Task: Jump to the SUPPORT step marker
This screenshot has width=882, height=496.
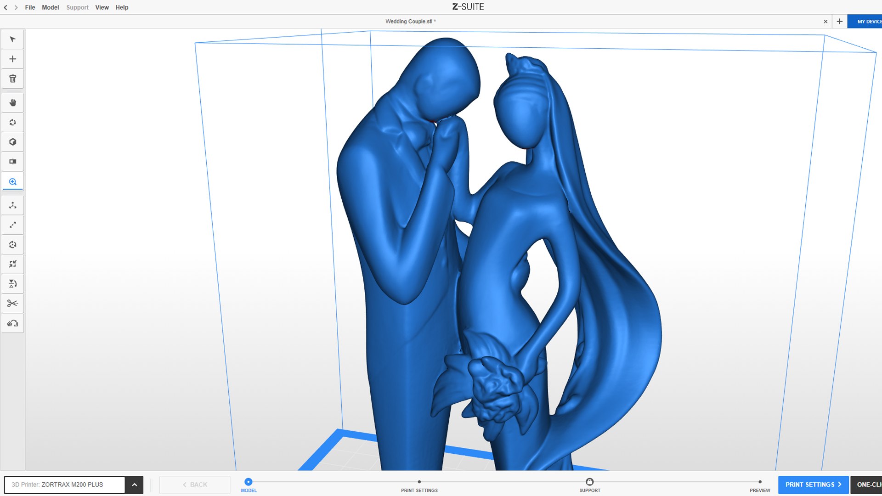Action: [590, 482]
